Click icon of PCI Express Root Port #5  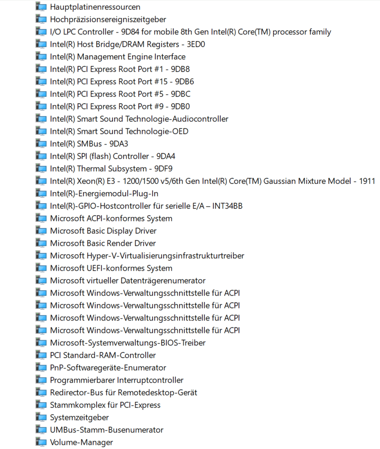[x=41, y=94]
